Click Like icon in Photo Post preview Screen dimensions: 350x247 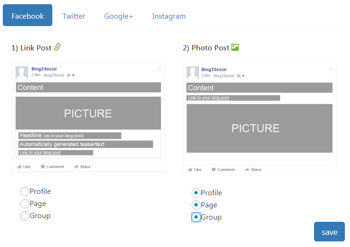191,170
